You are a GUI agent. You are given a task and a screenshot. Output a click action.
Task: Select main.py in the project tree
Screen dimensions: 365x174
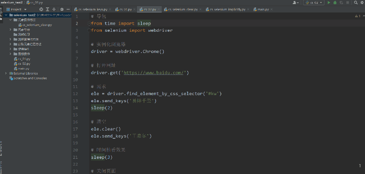pyautogui.click(x=24, y=69)
